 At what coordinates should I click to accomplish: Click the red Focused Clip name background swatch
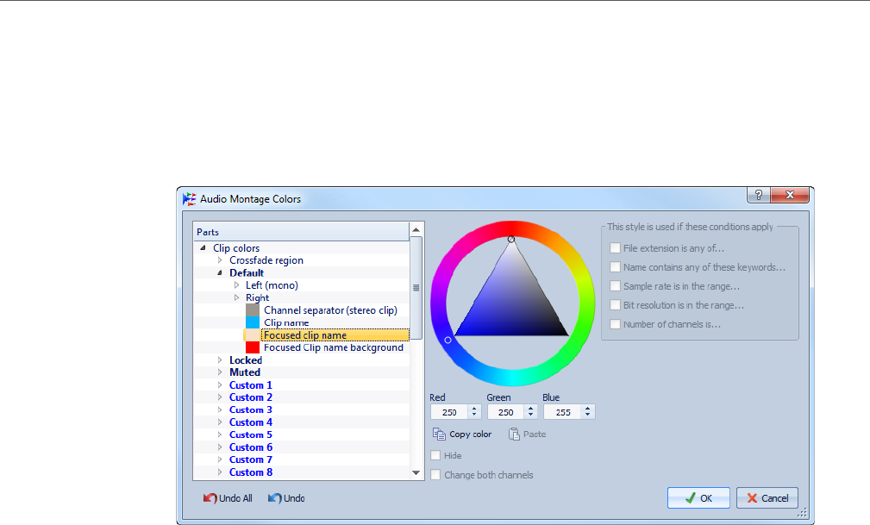[x=253, y=347]
